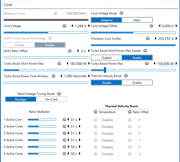Open Ratio/Voltage Tuning Mode info
180x162 pixels.
tap(59, 94)
